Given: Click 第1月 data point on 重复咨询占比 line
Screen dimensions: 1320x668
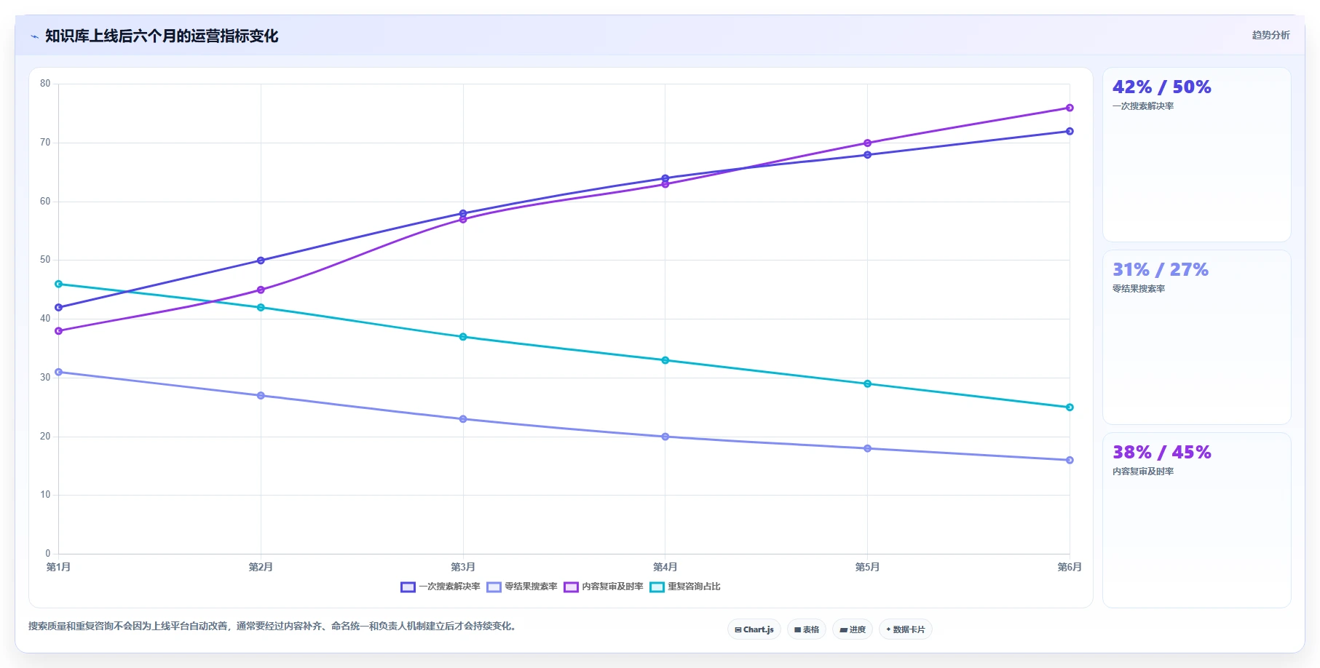Looking at the screenshot, I should tap(59, 284).
